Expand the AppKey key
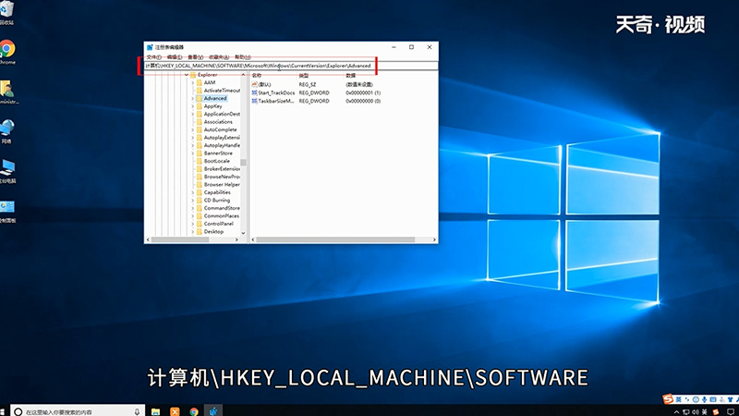 [x=193, y=106]
